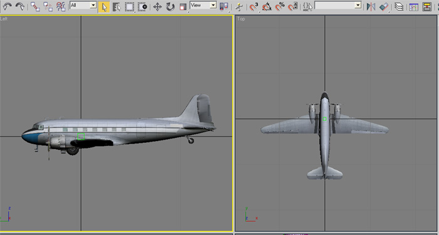Screen dimensions: 439x235
Task: Open the View reference coordinate dropdown
Action: (x=203, y=5)
